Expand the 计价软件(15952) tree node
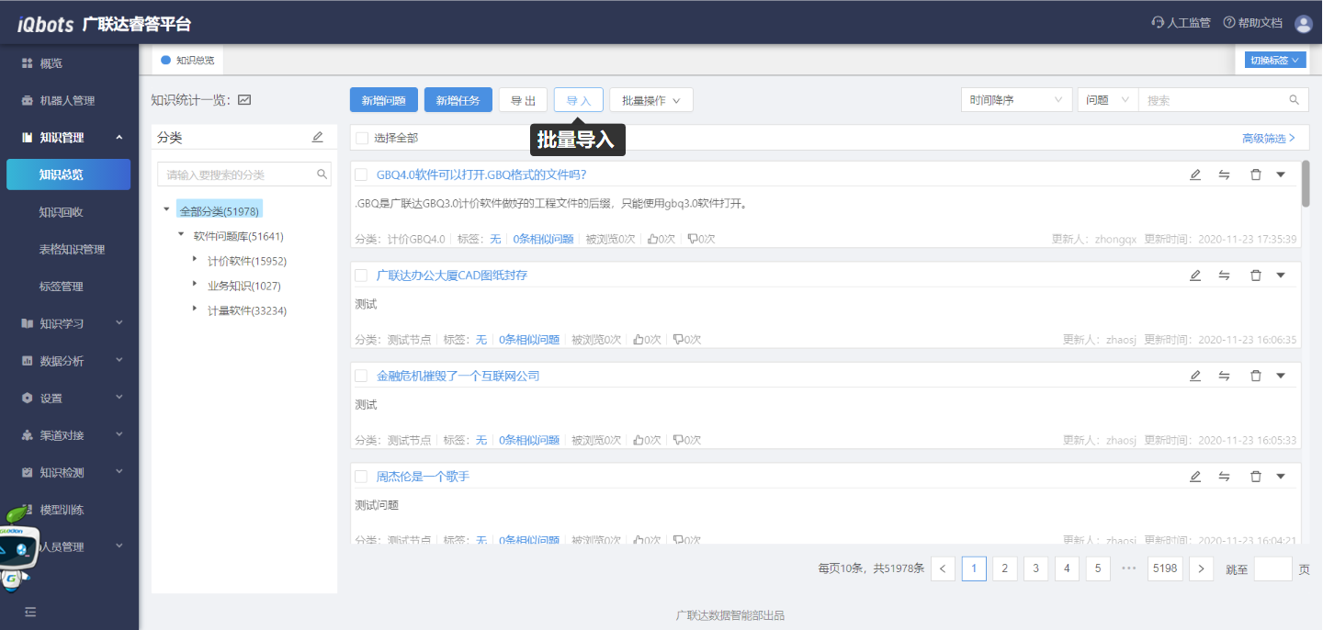This screenshot has height=630, width=1323. (x=195, y=260)
